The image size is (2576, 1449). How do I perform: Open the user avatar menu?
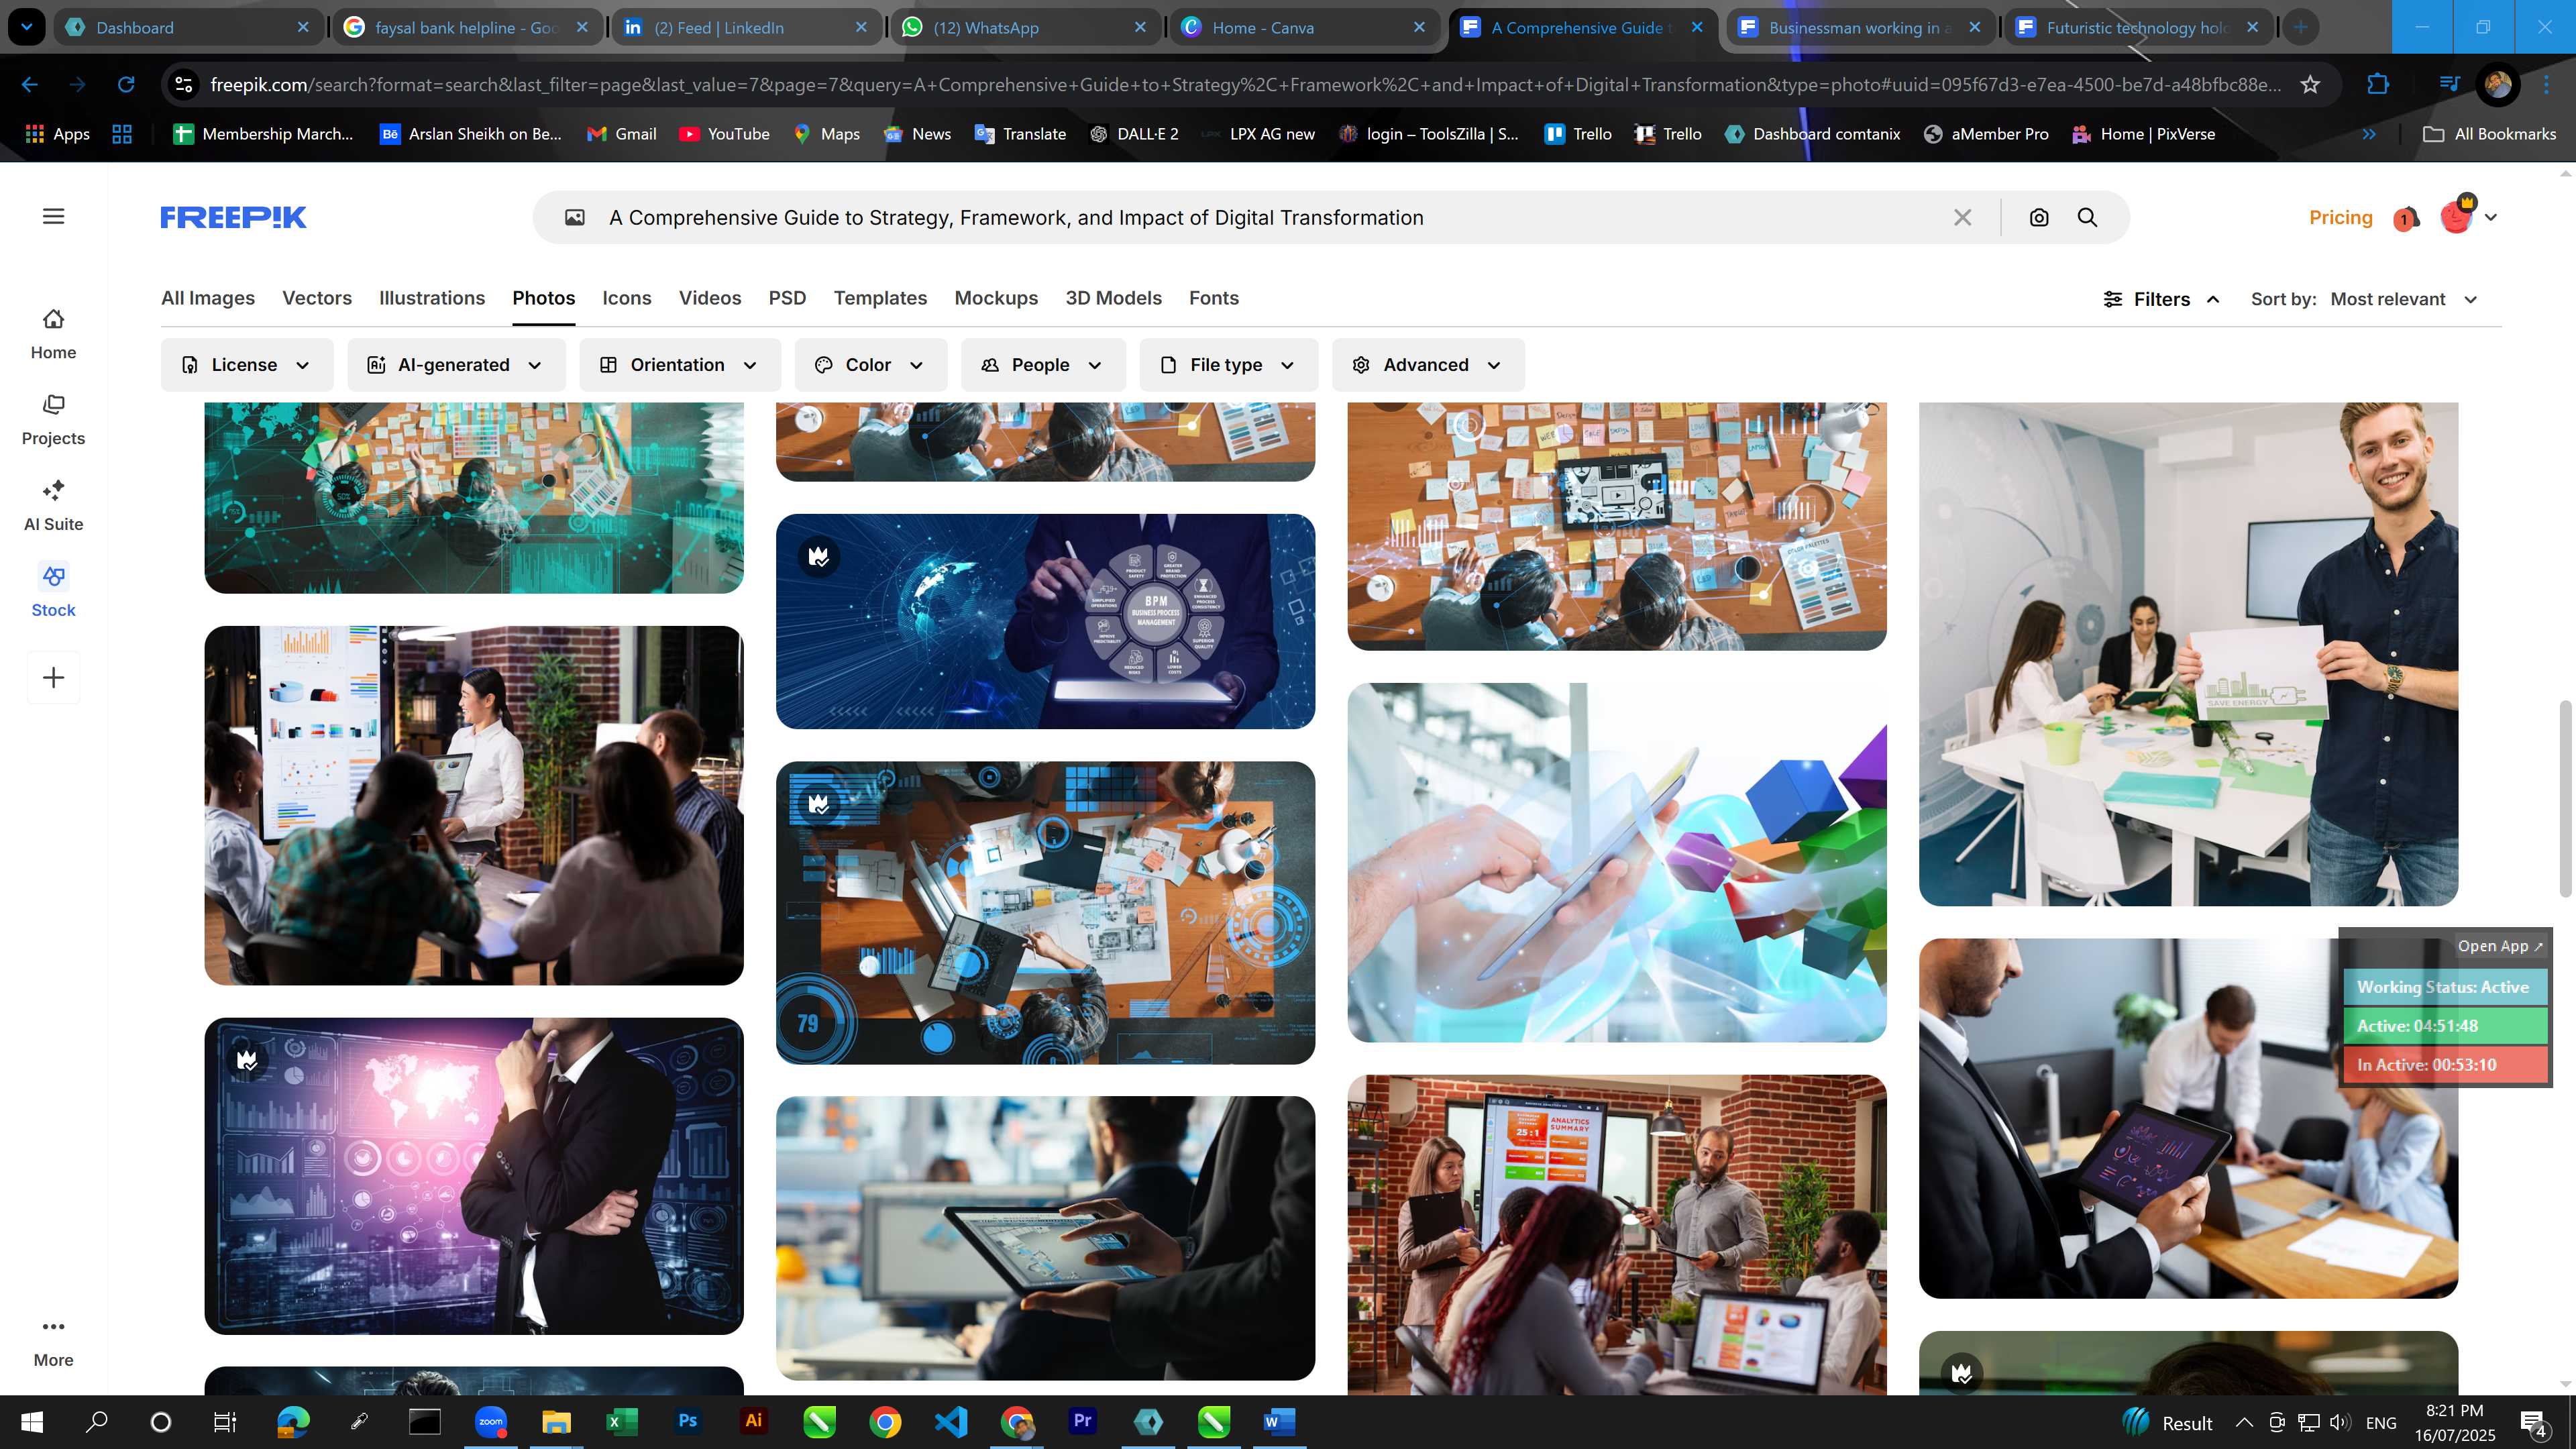(2468, 216)
